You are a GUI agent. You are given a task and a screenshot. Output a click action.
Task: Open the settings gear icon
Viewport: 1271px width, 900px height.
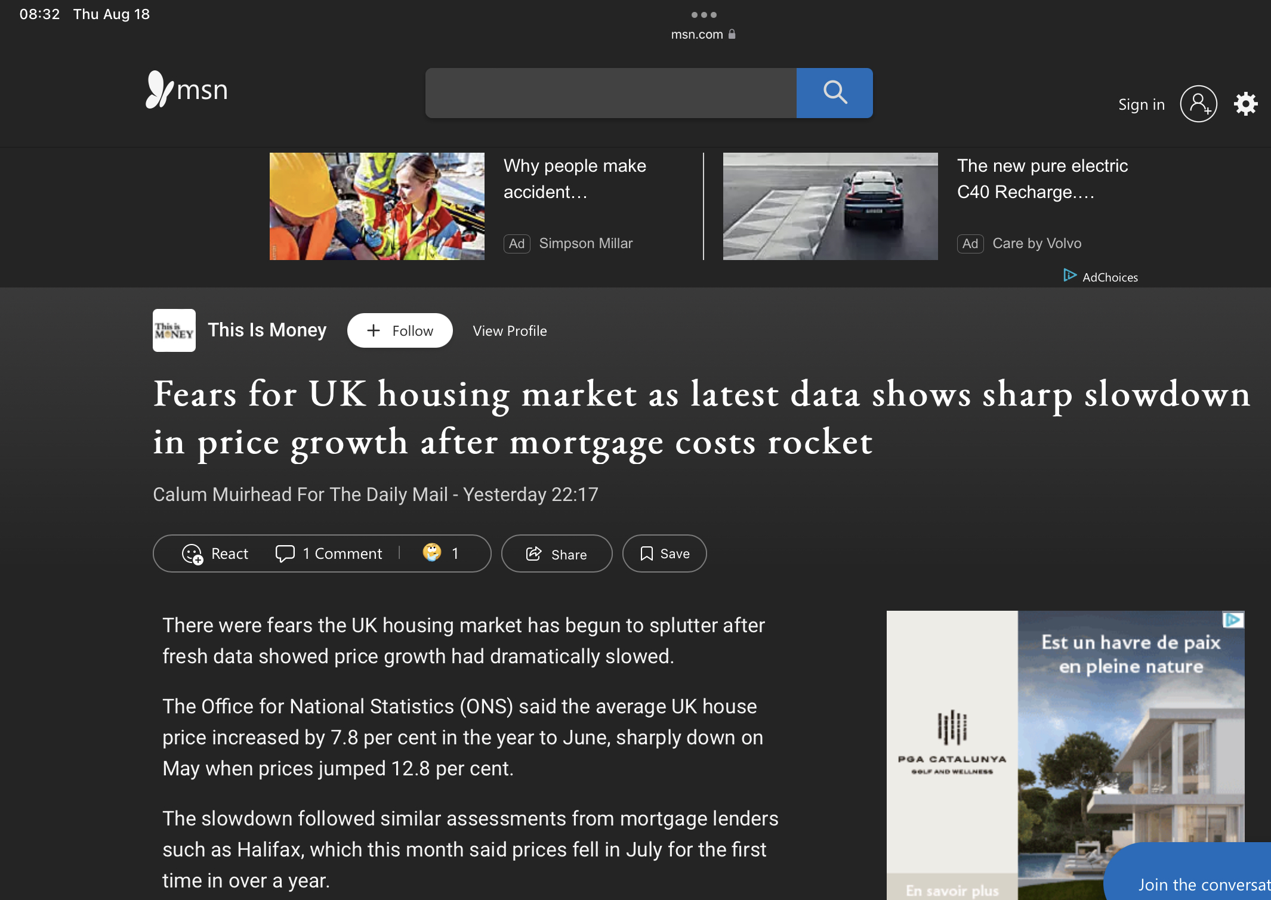pos(1246,104)
